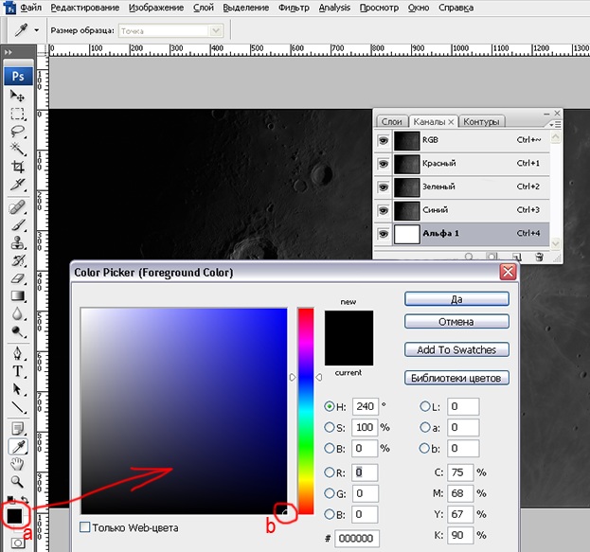The image size is (590, 552).
Task: Click the Да button
Action: [x=456, y=298]
